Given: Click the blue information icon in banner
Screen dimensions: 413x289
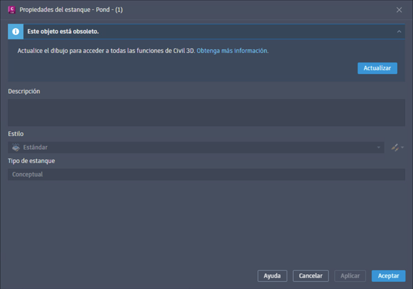Looking at the screenshot, I should pos(15,32).
